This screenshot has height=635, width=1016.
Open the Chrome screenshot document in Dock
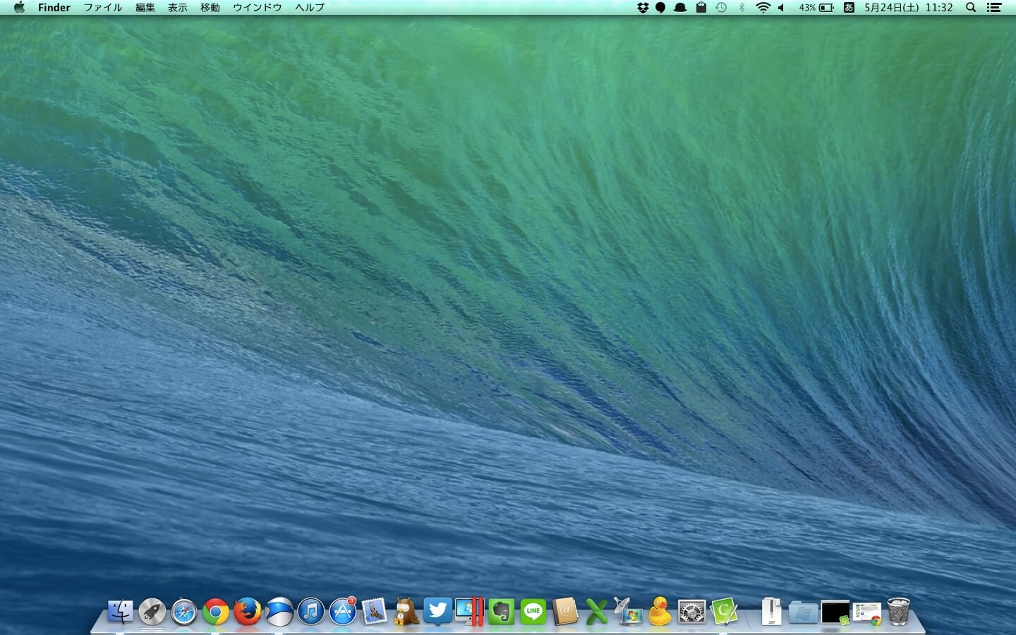(867, 613)
